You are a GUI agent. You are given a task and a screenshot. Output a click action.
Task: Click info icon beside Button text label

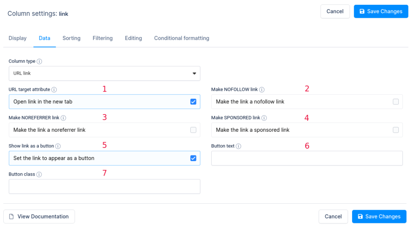pyautogui.click(x=239, y=146)
